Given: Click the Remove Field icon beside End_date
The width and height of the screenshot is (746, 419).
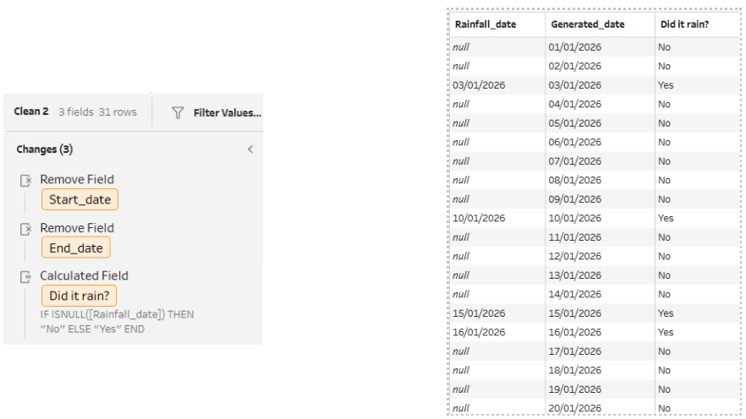Looking at the screenshot, I should click(x=26, y=228).
